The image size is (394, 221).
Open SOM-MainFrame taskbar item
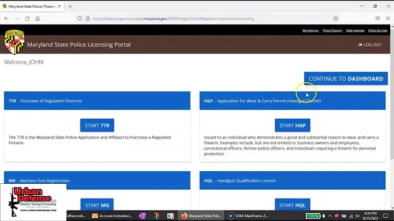click(x=248, y=216)
